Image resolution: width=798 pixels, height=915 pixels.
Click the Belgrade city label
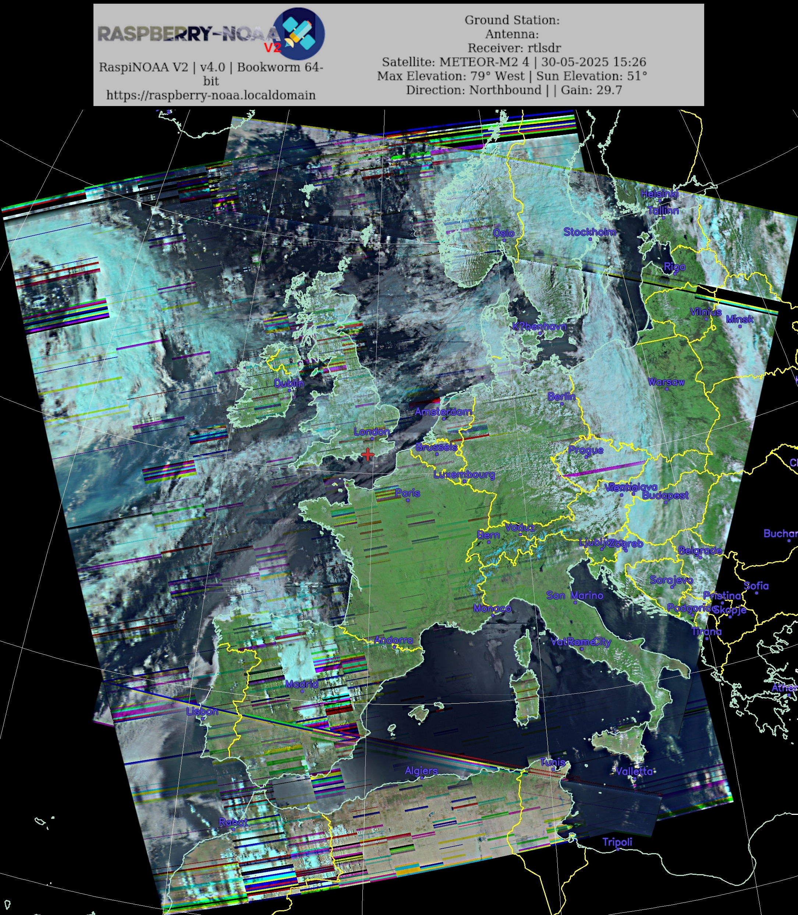[x=700, y=550]
